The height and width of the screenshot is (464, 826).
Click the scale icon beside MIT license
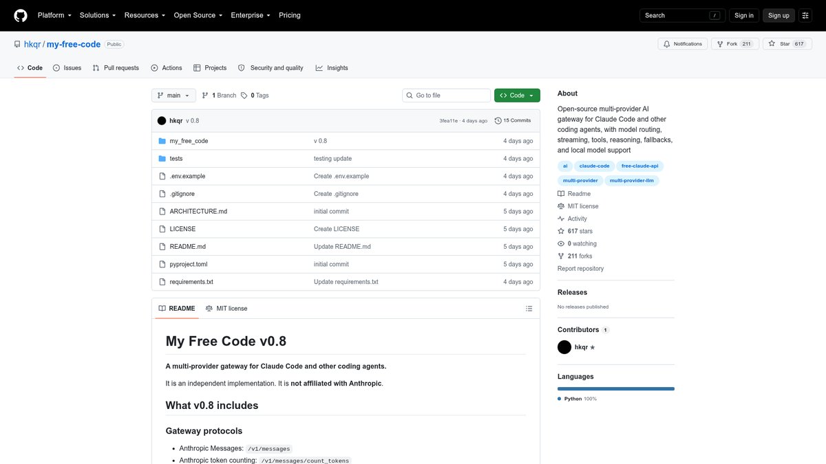(x=561, y=206)
